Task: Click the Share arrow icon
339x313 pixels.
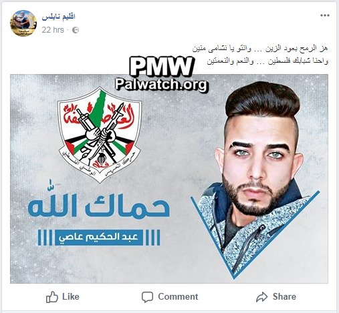Action: (261, 297)
